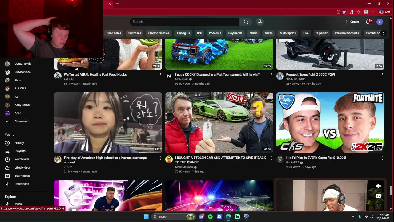The height and width of the screenshot is (222, 394).
Task: Open the split screen icon in address bar
Action: click(338, 12)
